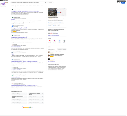Click 'Own this business?' link
127x116 pixels.
point(56,35)
